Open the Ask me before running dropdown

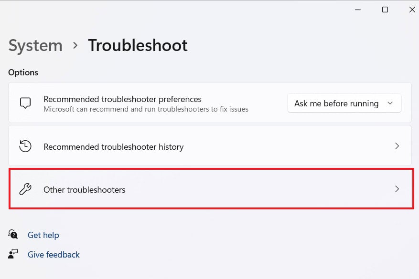344,103
